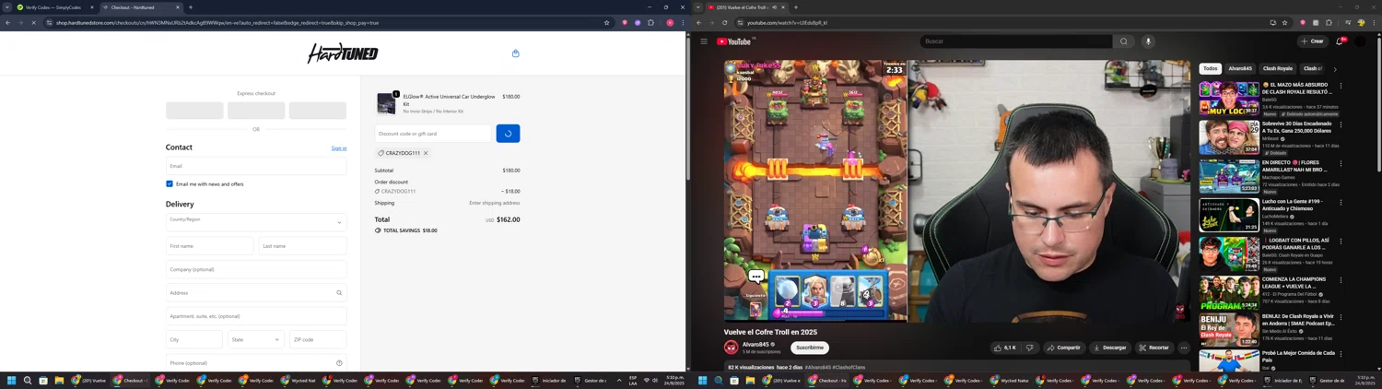Select the Todos filter chip
The width and height of the screenshot is (1382, 389).
pyautogui.click(x=1211, y=68)
